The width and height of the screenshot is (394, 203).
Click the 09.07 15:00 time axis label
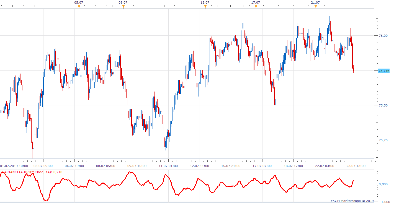coord(137,166)
